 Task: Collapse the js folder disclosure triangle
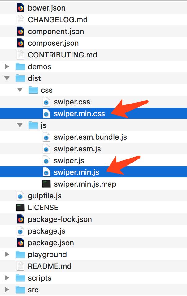[x=20, y=125]
